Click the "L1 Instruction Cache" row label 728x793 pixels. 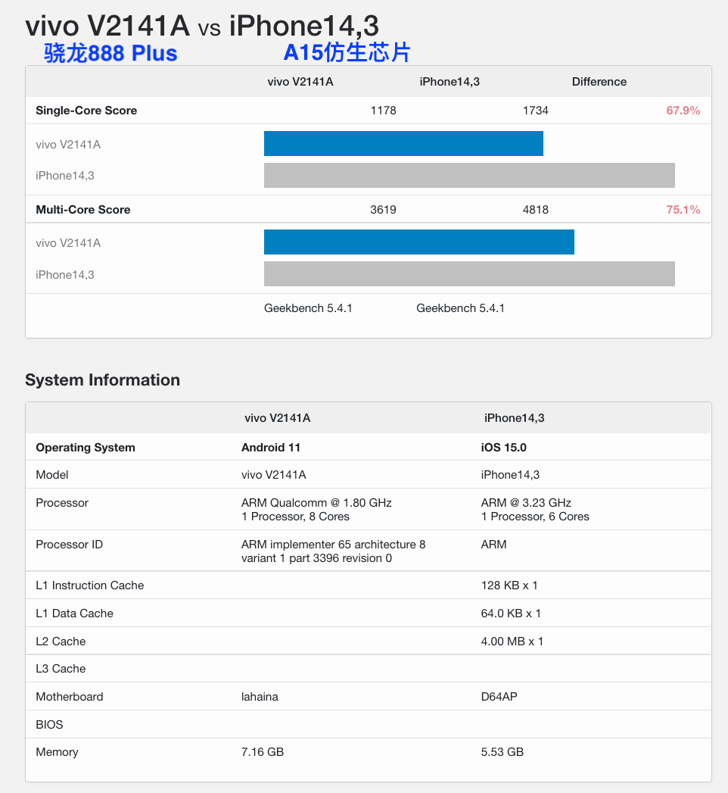point(90,585)
